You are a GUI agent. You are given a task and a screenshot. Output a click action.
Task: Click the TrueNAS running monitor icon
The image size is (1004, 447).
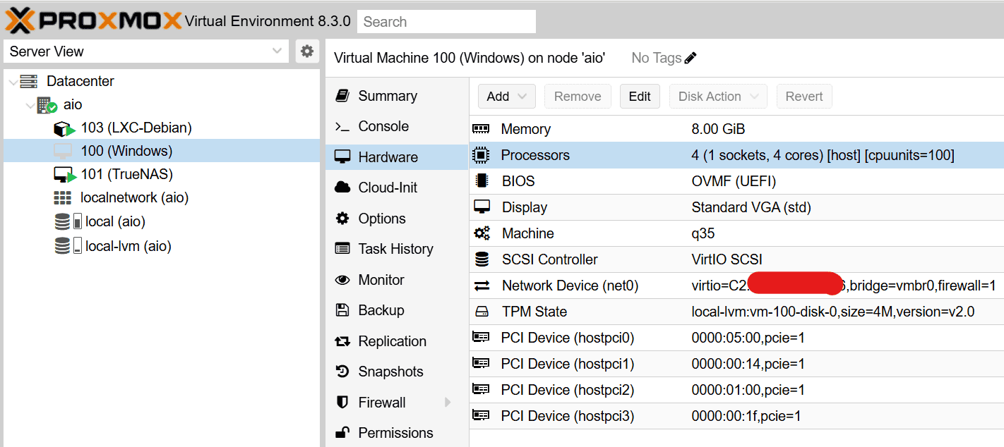pyautogui.click(x=64, y=175)
